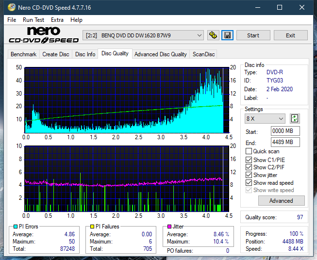Click the Speed value 8.44 X

click(x=296, y=249)
